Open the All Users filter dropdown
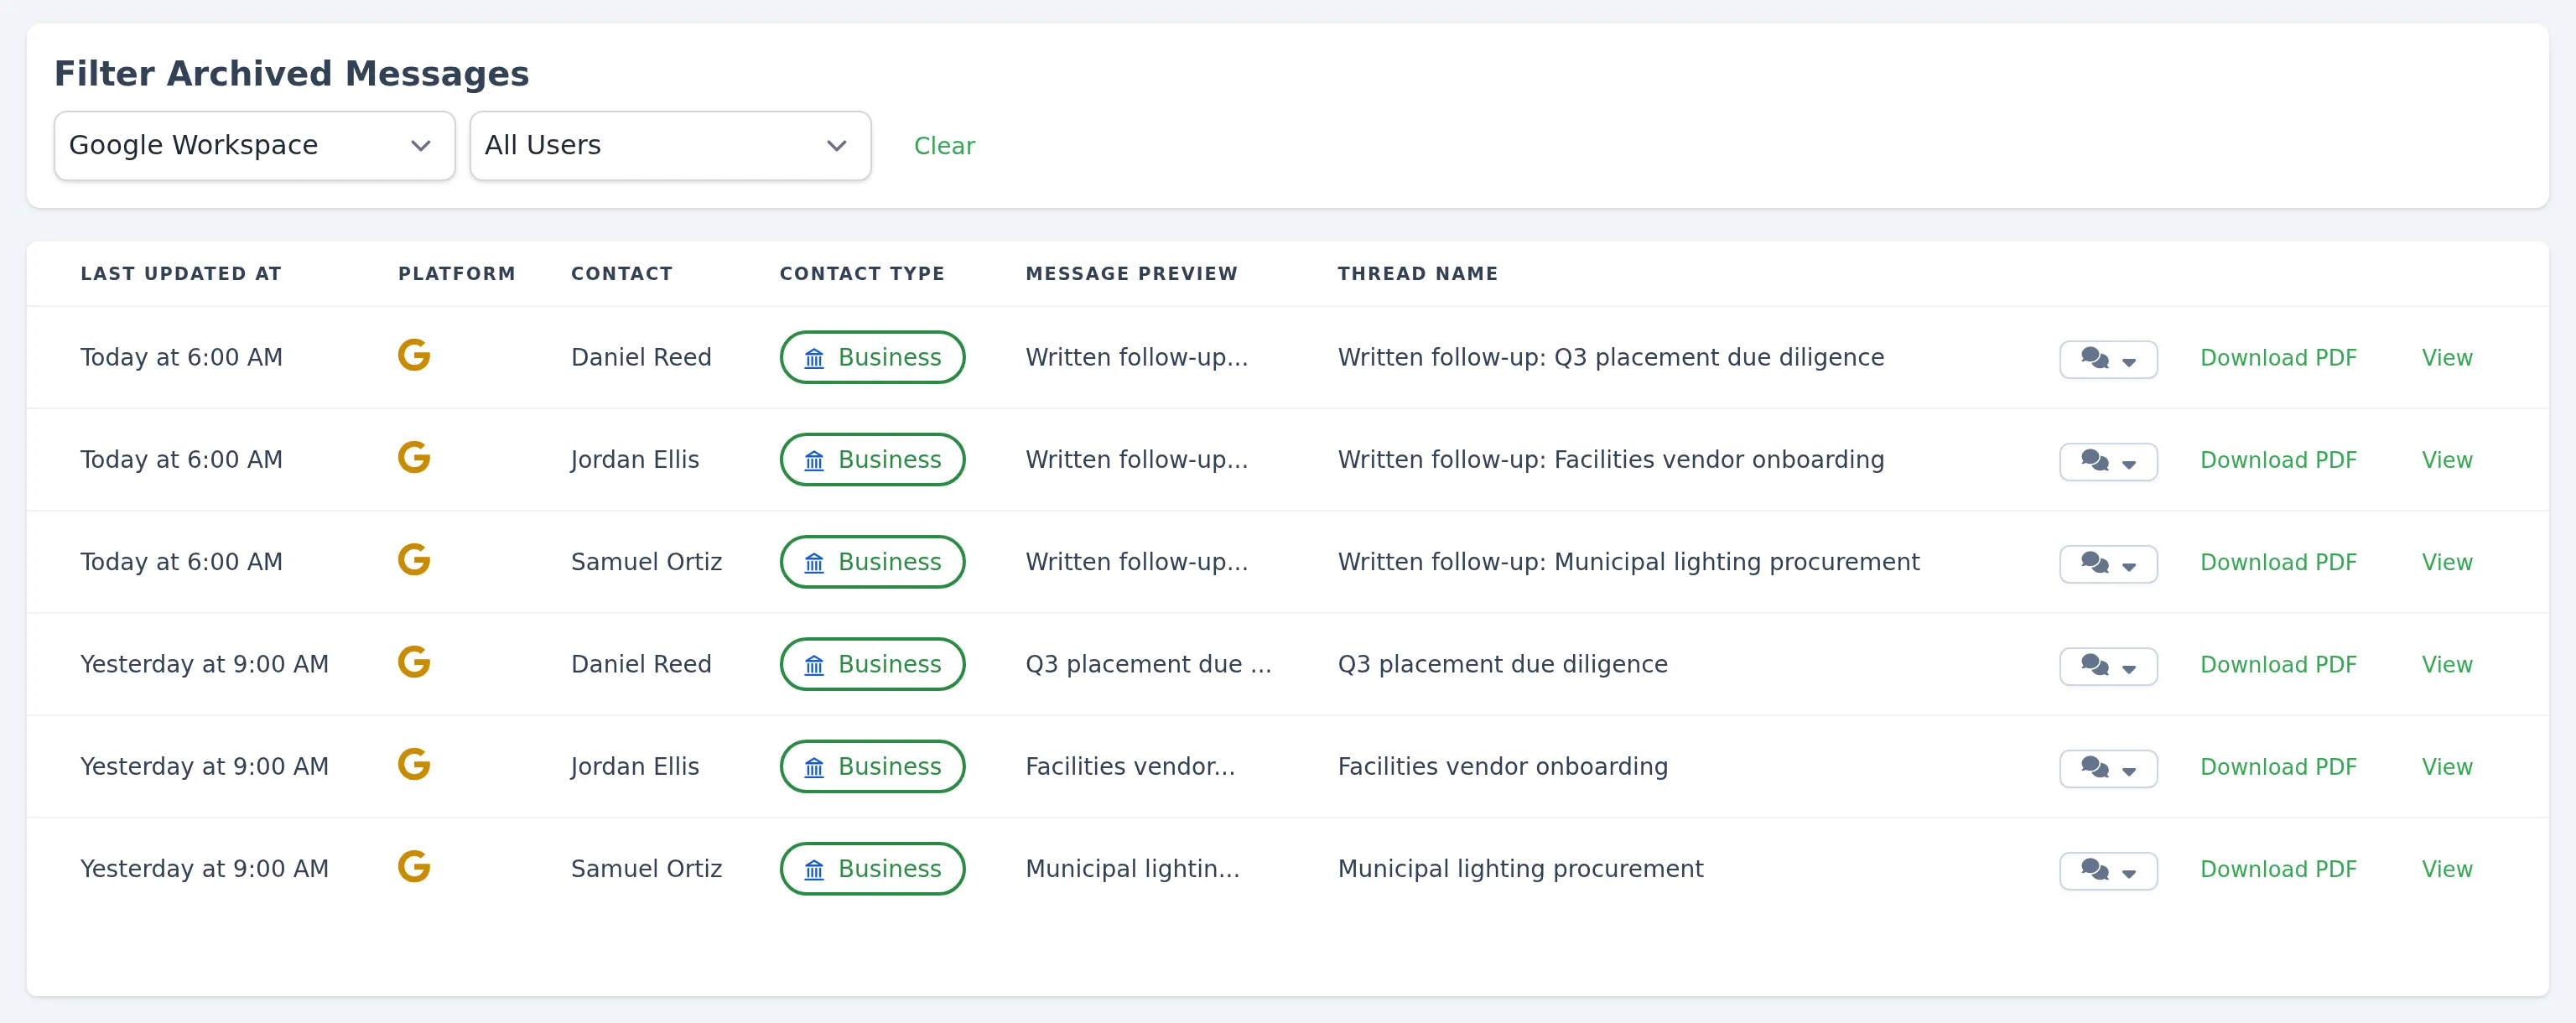 click(x=670, y=146)
